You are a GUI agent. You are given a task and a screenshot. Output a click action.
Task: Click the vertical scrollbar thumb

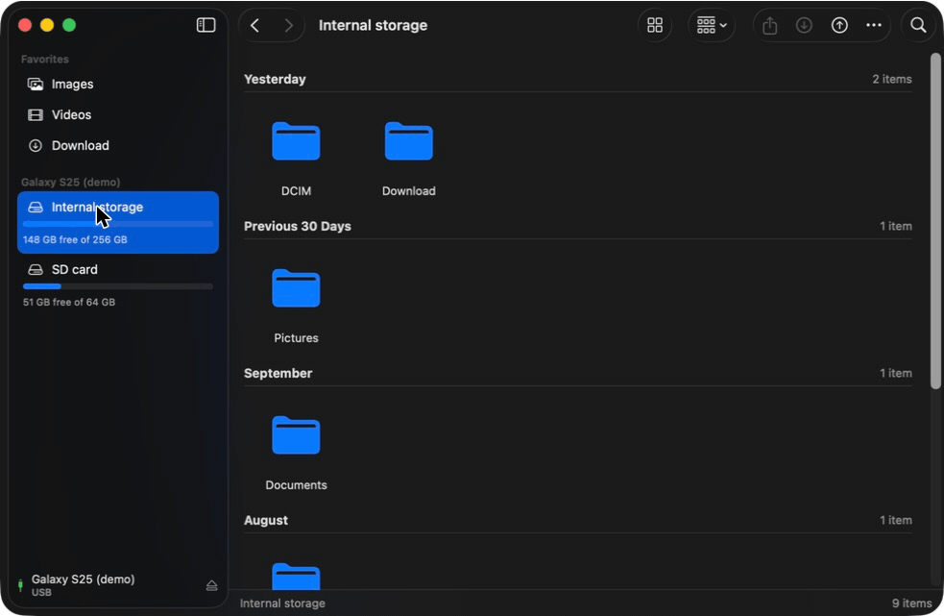click(935, 221)
